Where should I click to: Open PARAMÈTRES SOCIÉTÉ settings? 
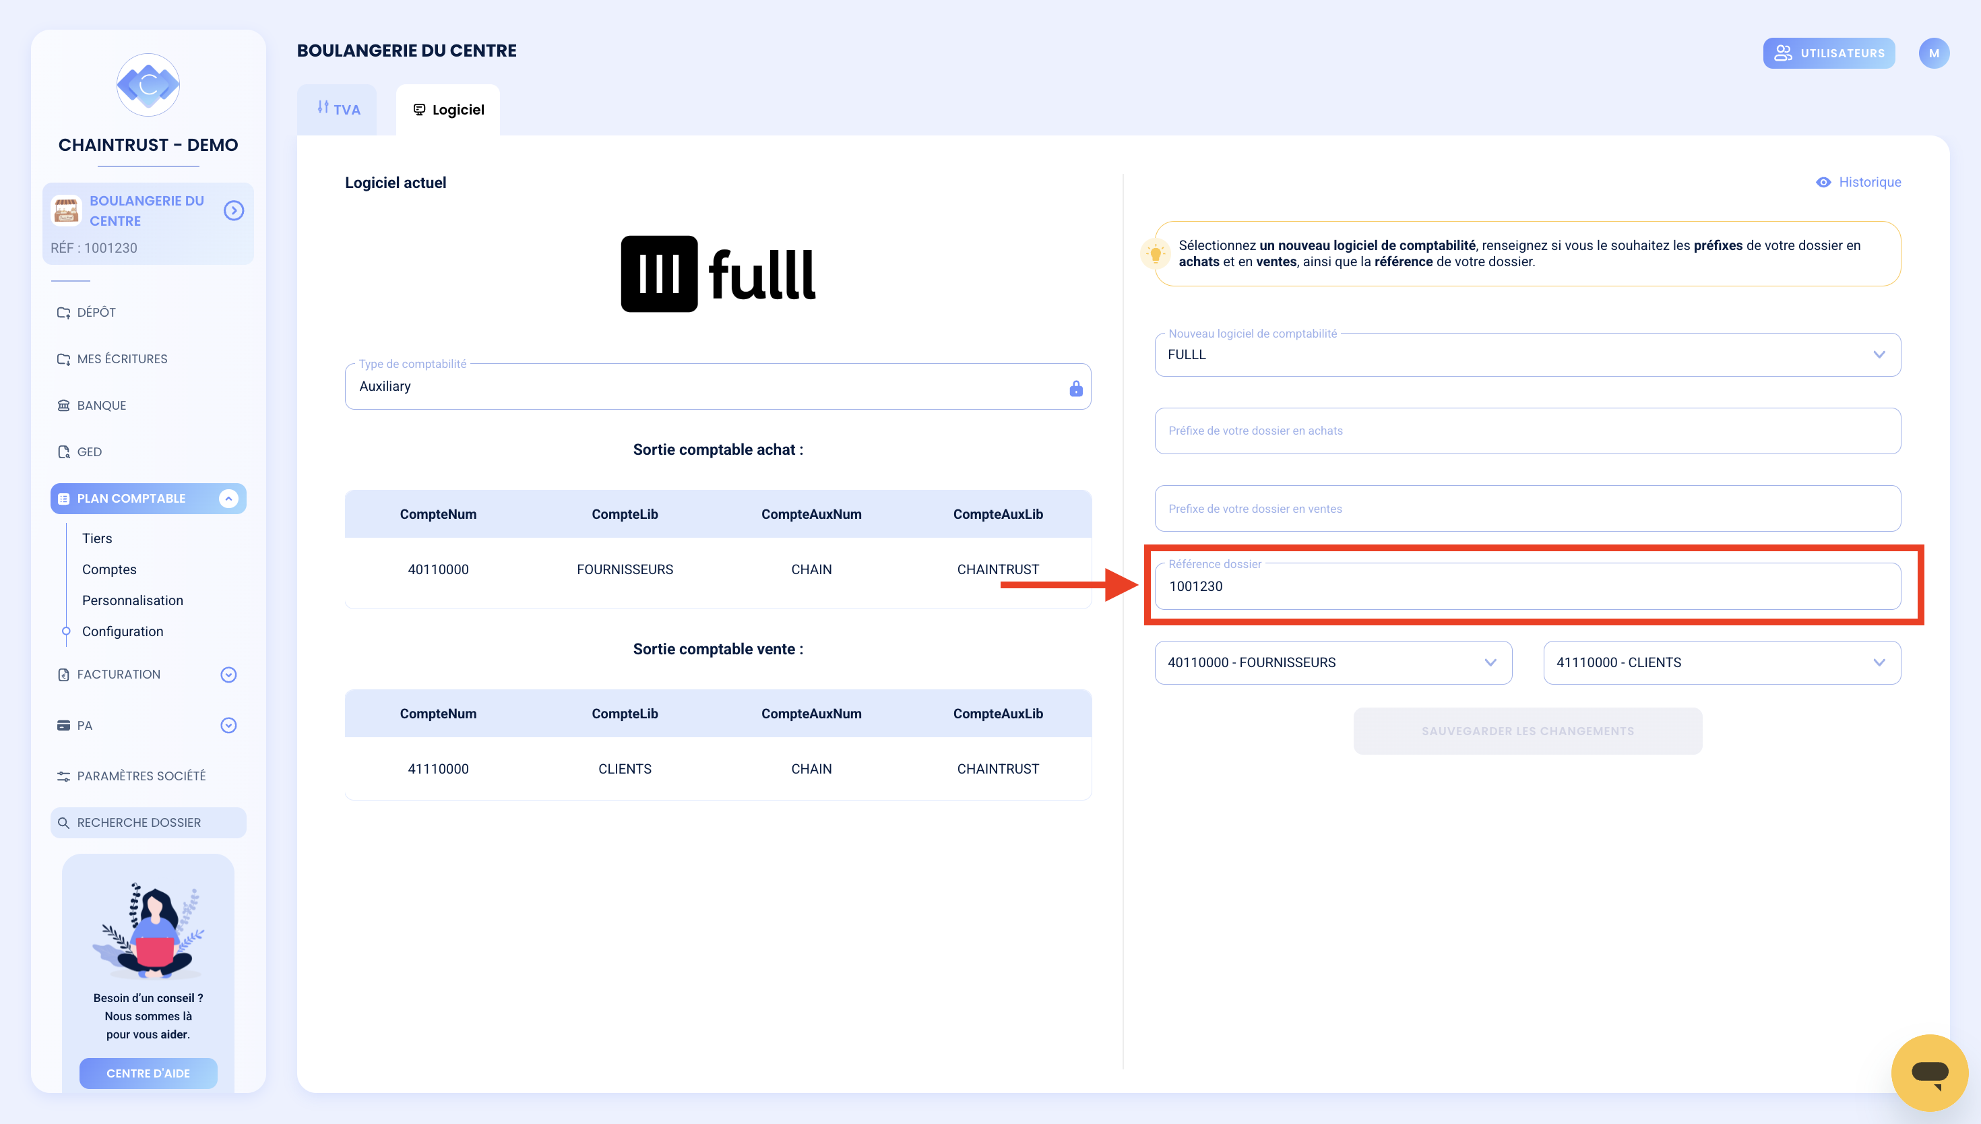click(x=131, y=776)
